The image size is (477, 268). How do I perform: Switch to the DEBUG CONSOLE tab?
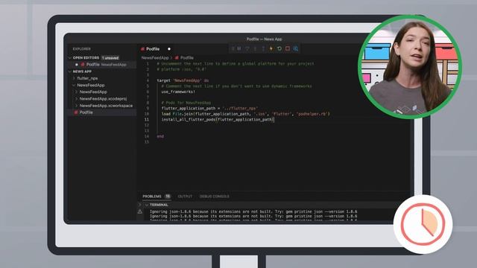214,197
